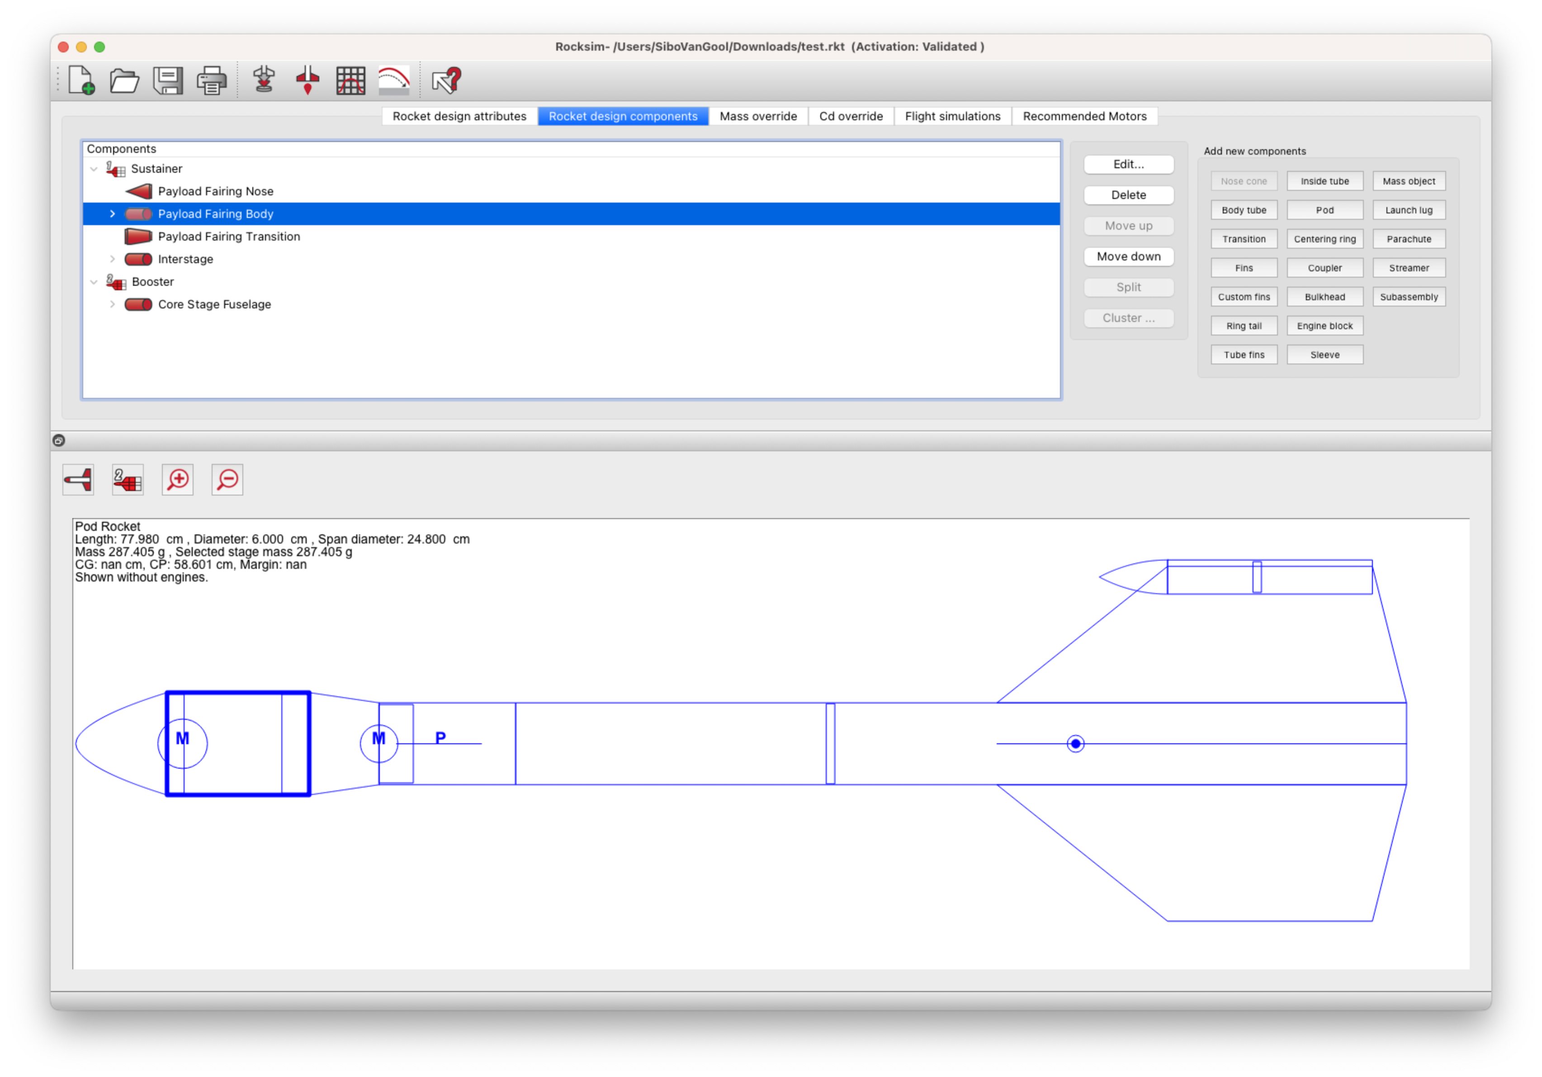Select the Payload Fairing Nose component
1542x1077 pixels.
point(216,191)
